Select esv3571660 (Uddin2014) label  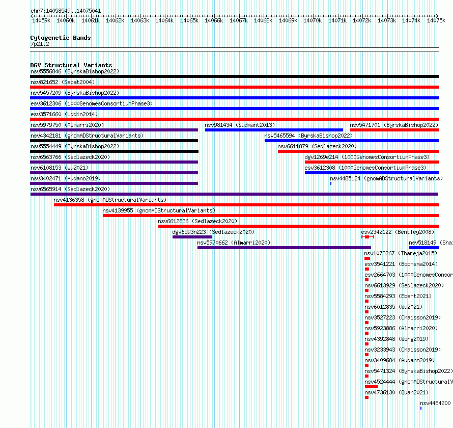pyautogui.click(x=64, y=114)
